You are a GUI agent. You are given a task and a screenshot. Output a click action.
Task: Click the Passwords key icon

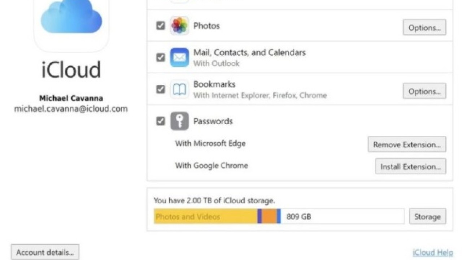point(179,121)
